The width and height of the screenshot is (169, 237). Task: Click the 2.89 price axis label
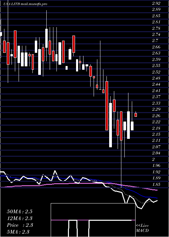pos(156,9)
